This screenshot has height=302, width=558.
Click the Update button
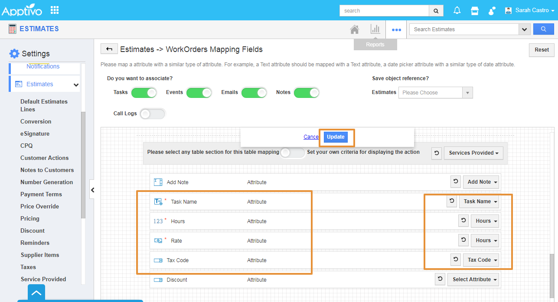pyautogui.click(x=336, y=137)
